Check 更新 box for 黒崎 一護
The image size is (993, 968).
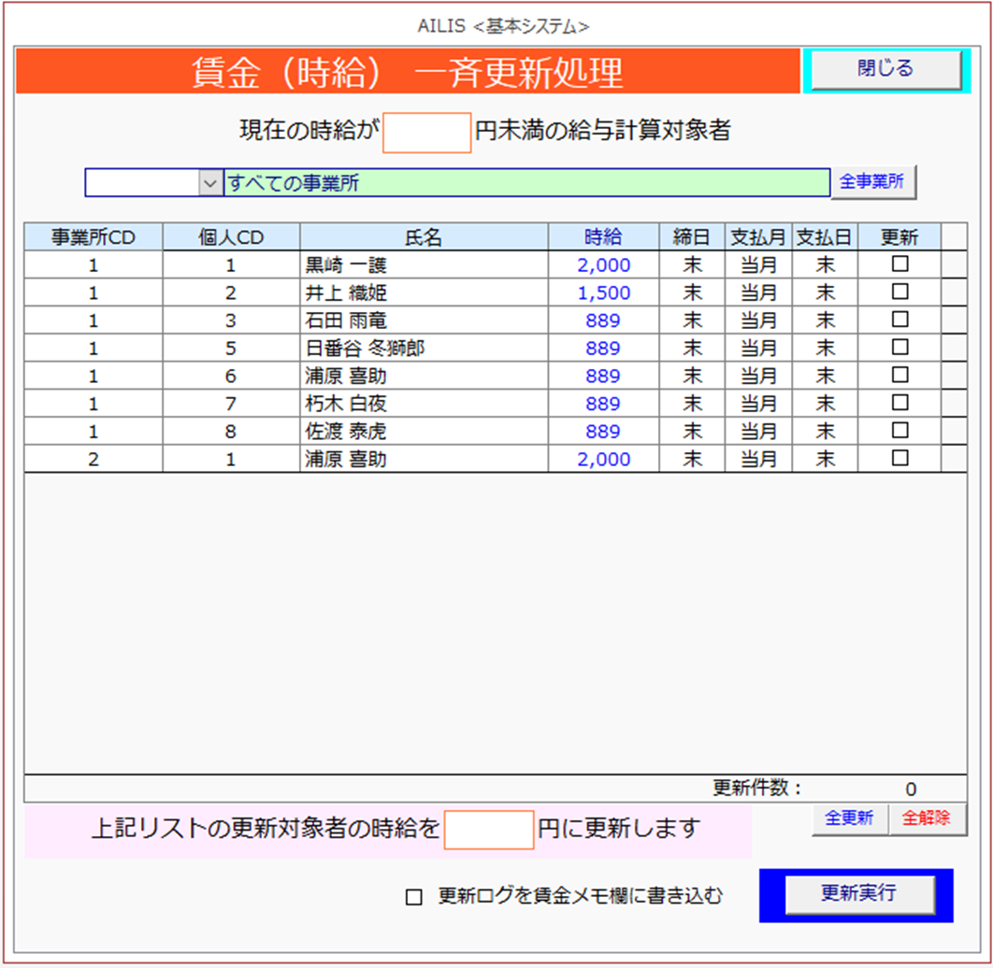point(899,264)
